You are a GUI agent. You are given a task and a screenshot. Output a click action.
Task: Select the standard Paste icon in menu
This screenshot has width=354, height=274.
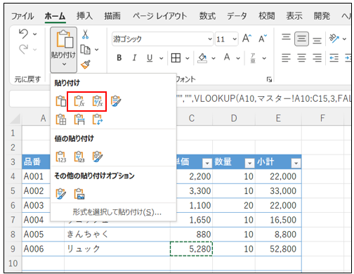click(60, 101)
